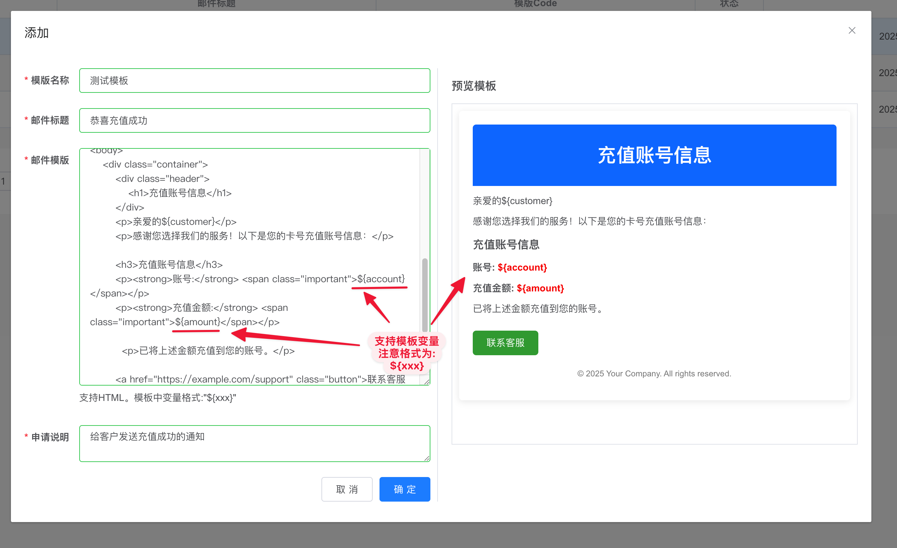Click the 亲爱的${customer} preview line
Viewport: 897px width, 548px height.
512,201
